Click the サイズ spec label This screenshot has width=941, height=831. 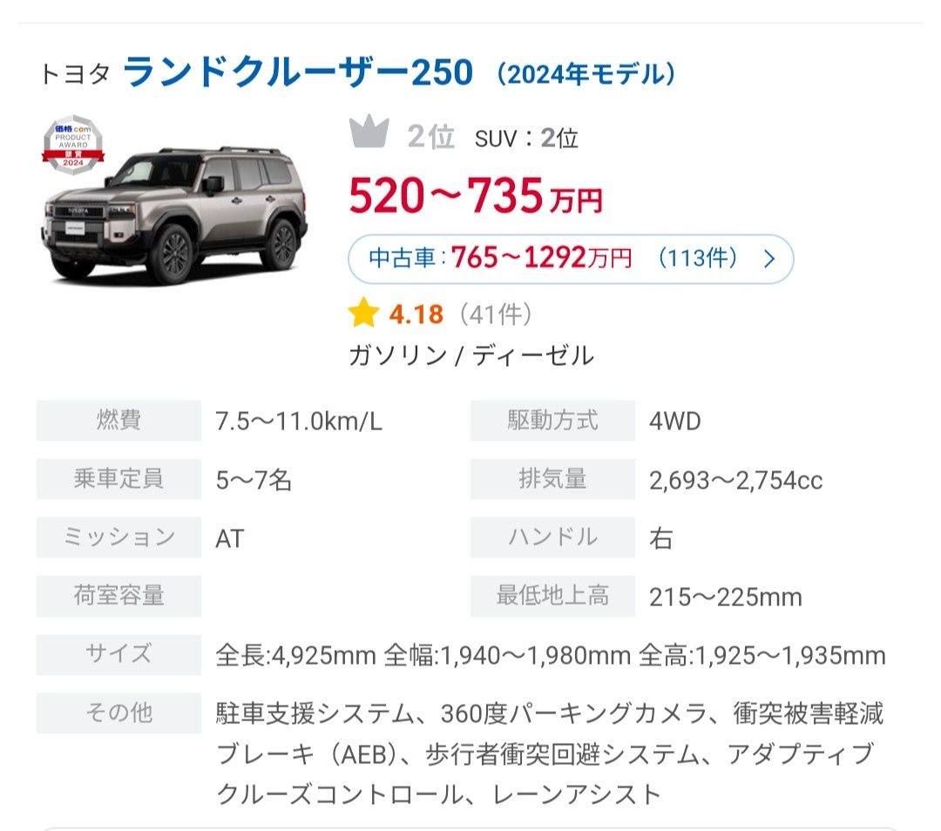(x=118, y=654)
